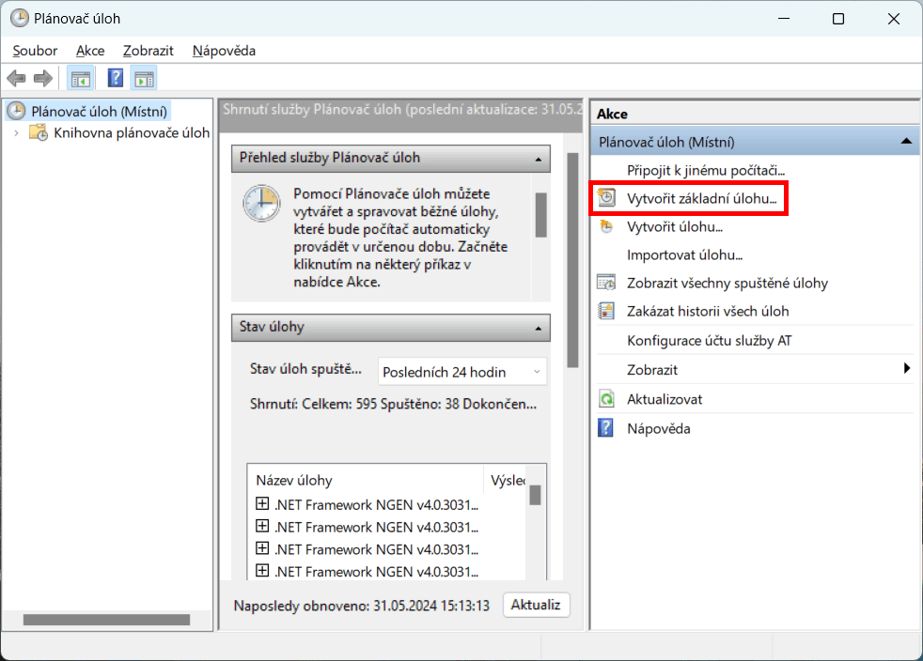The height and width of the screenshot is (661, 923).
Task: Expand the first .NET Framework NGEN task row
Action: tap(262, 504)
